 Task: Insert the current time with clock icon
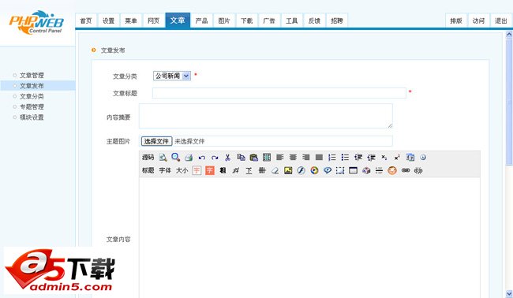(x=423, y=157)
